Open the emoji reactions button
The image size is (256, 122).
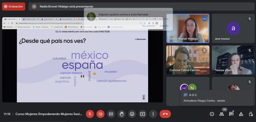coord(132,114)
